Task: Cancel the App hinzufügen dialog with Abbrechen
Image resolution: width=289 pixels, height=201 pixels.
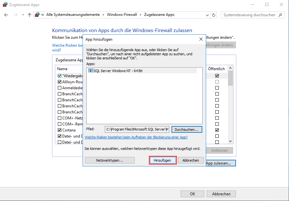Action: pos(191,160)
